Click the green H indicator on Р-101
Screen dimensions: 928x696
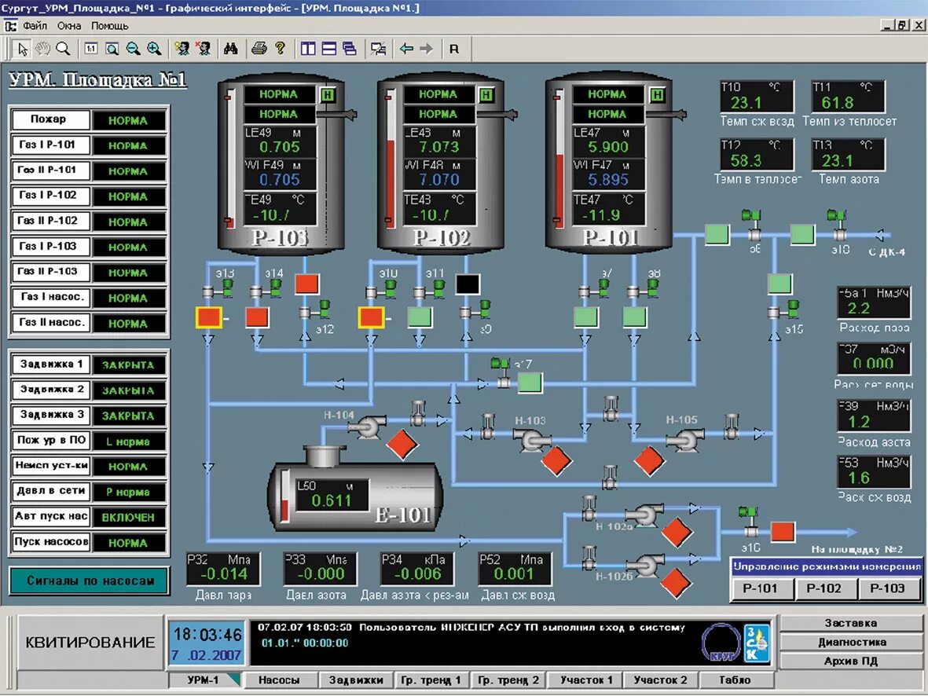point(657,95)
